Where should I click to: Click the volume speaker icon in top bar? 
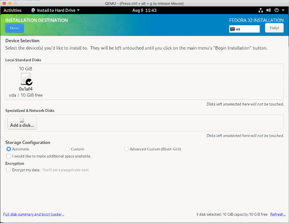point(268,10)
